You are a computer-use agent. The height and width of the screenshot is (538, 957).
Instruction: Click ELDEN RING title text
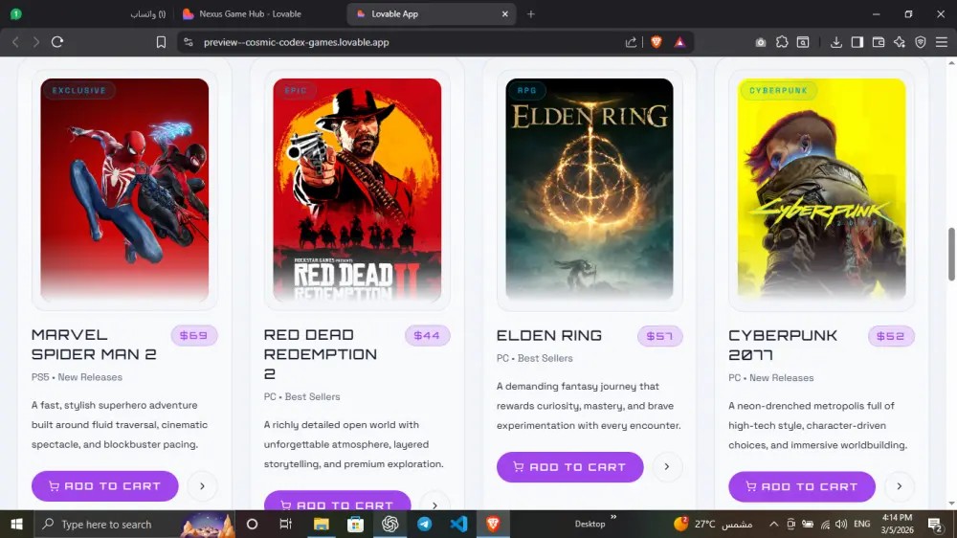(549, 335)
